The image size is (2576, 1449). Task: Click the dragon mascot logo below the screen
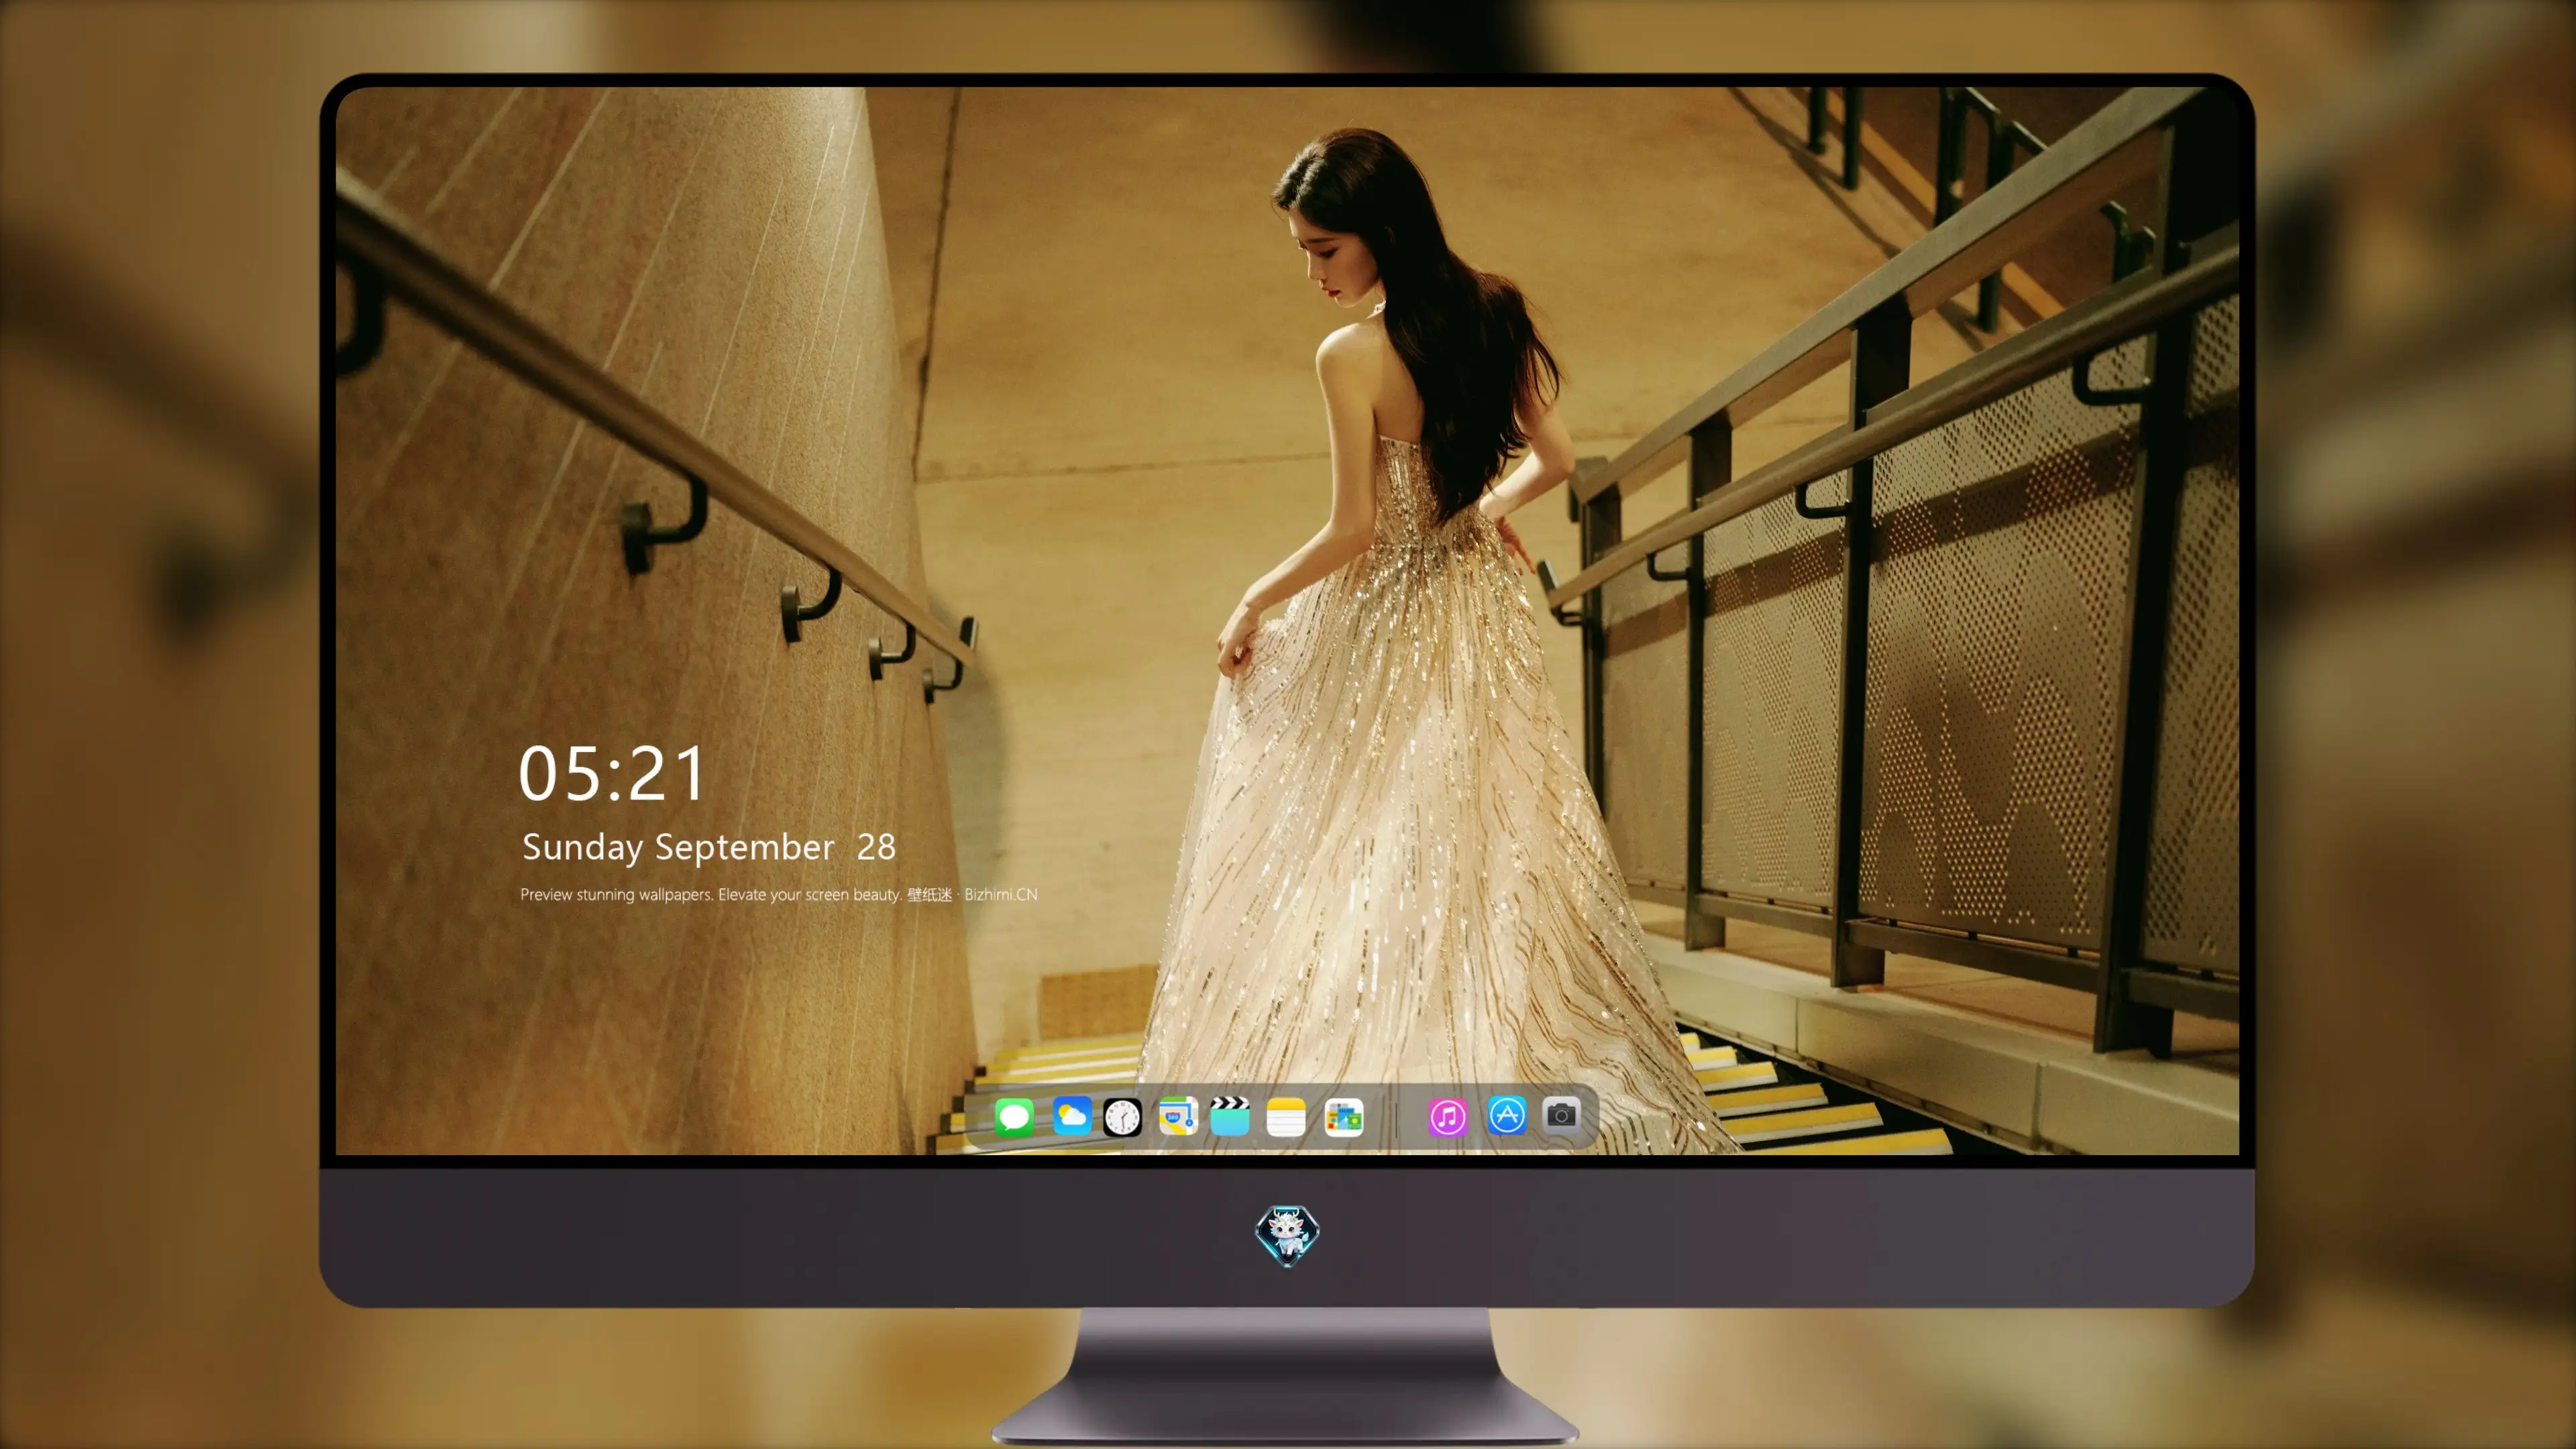coord(1287,1236)
